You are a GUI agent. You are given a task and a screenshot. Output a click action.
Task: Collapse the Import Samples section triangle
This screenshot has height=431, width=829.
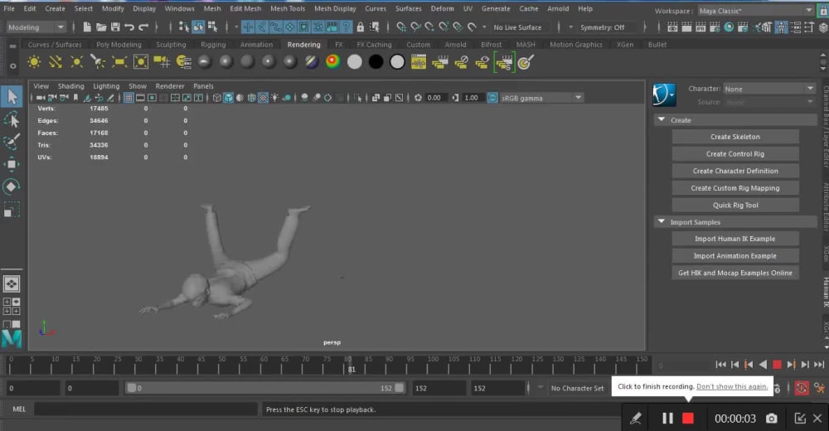(662, 221)
